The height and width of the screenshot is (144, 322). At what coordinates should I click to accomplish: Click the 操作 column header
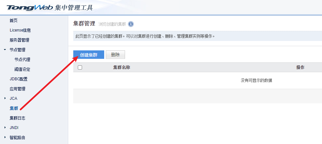(x=300, y=67)
